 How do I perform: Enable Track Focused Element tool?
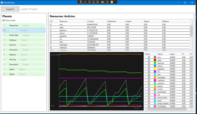point(98,2)
